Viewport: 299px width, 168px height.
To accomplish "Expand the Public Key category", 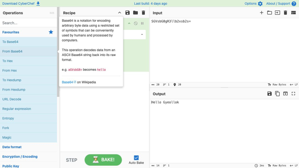I will coord(28,165).
